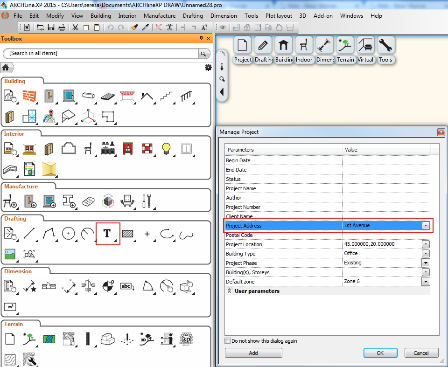Select the Wall tool in Building
Viewport: 448px width, 367px height.
[x=29, y=96]
